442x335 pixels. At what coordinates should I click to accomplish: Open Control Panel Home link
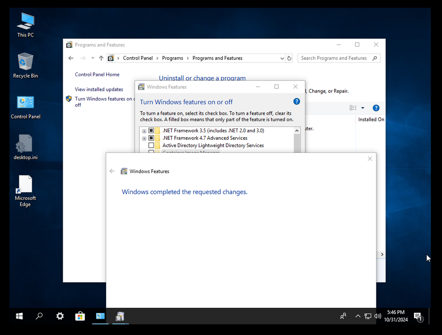pyautogui.click(x=97, y=75)
